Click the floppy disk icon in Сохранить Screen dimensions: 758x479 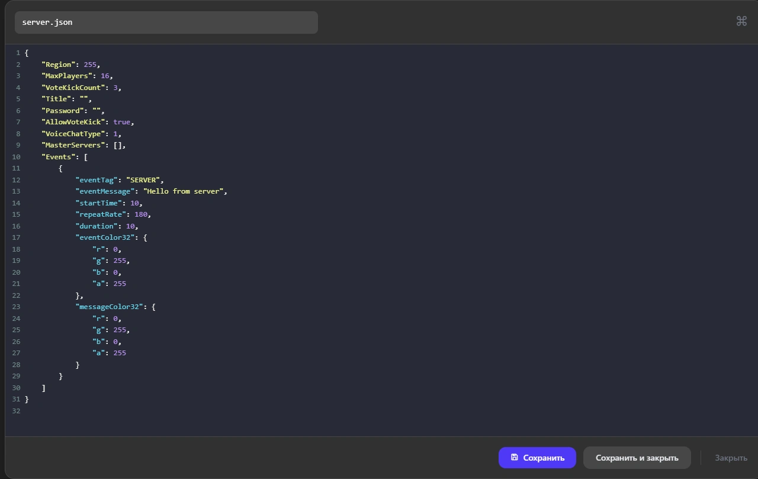coord(514,458)
